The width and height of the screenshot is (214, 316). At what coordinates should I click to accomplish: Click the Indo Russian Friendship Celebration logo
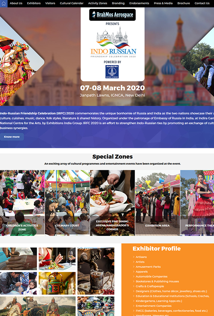(x=113, y=42)
